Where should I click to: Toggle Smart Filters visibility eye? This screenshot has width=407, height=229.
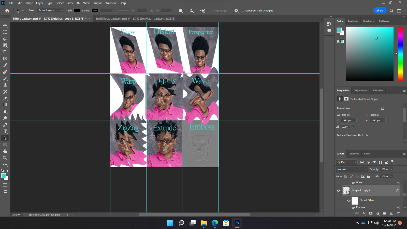(349, 201)
